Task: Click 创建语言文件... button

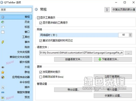Action: coord(73,59)
